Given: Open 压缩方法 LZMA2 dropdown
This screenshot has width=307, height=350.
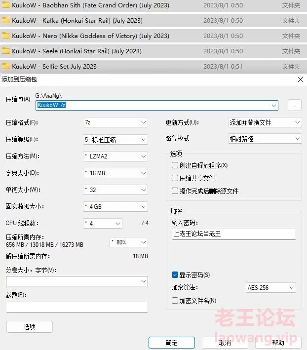Looking at the screenshot, I should click(x=115, y=156).
